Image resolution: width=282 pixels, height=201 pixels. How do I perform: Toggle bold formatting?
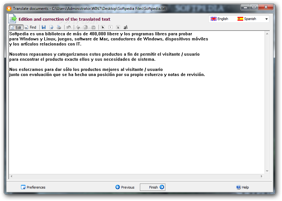(x=103, y=27)
